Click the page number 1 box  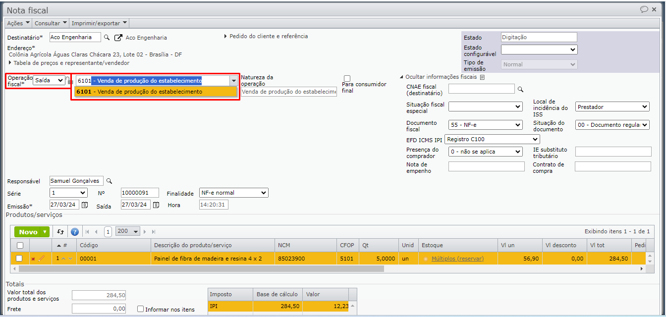pos(108,232)
